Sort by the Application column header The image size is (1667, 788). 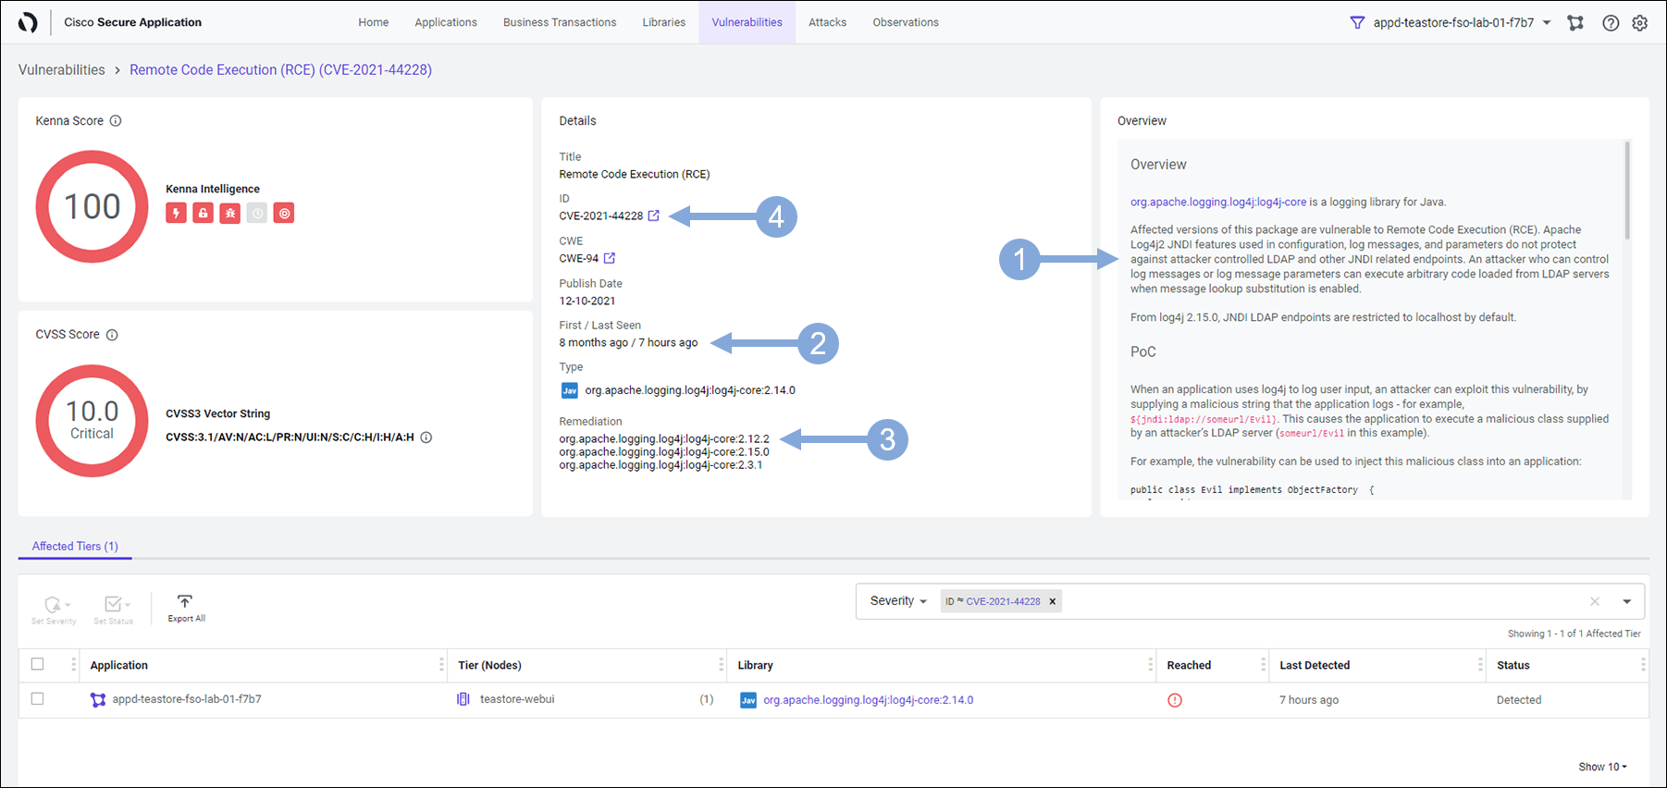pyautogui.click(x=119, y=665)
